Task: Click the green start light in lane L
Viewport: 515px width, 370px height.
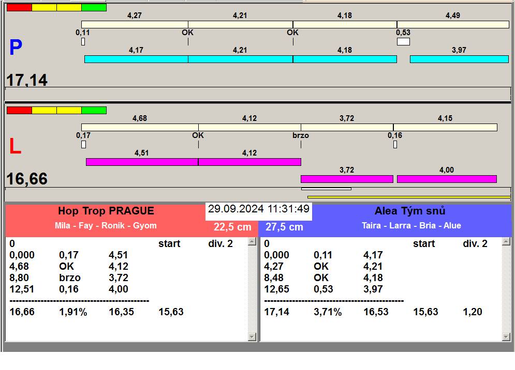Action: (x=94, y=111)
